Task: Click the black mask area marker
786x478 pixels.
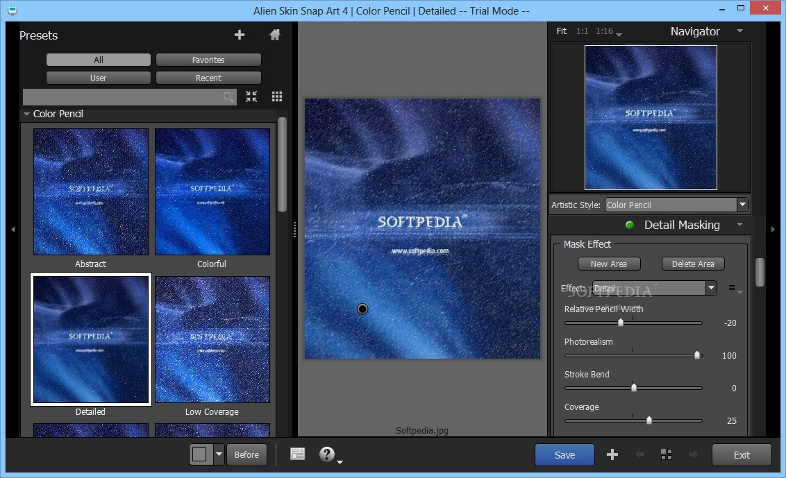Action: point(362,309)
